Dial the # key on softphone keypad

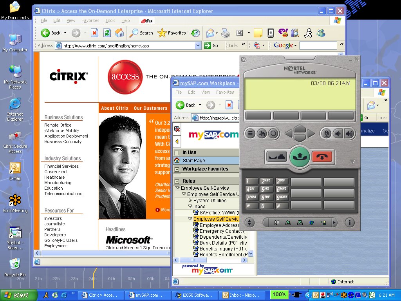[282, 206]
